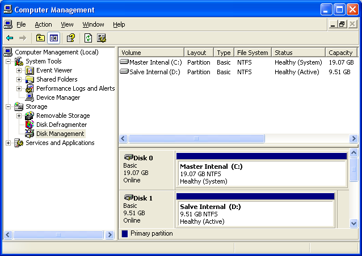The height and width of the screenshot is (256, 362).
Task: Click scroll down arrow in disk view
Action: tap(353, 223)
